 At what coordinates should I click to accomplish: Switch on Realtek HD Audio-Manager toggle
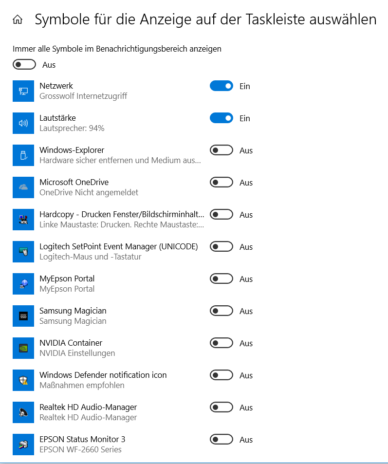(222, 407)
